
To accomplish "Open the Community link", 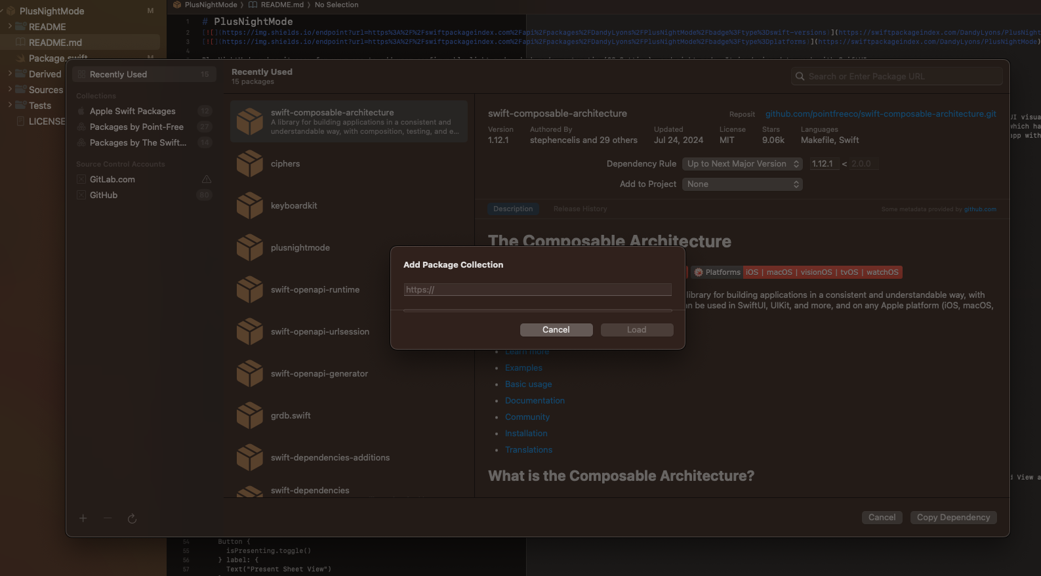I will (527, 417).
